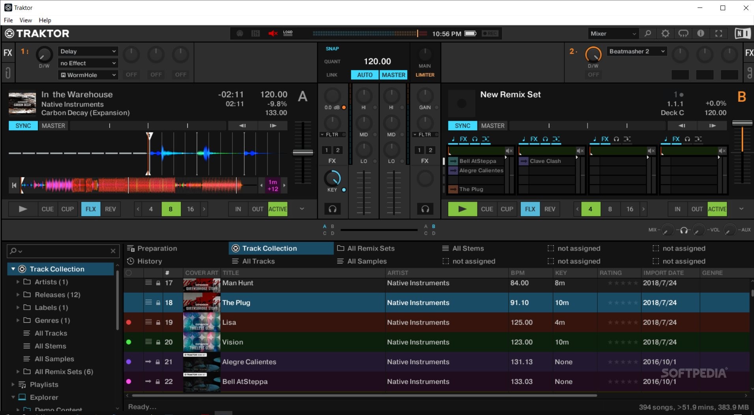Click the Native Instruments logo

(742, 34)
